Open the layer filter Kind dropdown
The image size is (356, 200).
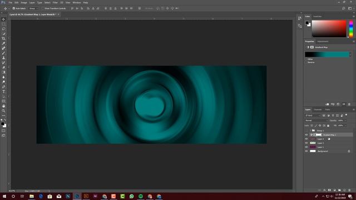pos(313,116)
